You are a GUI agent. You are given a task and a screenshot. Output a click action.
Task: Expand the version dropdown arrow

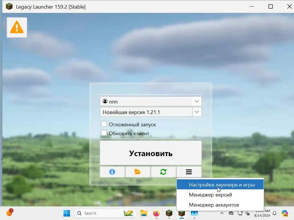[197, 112]
